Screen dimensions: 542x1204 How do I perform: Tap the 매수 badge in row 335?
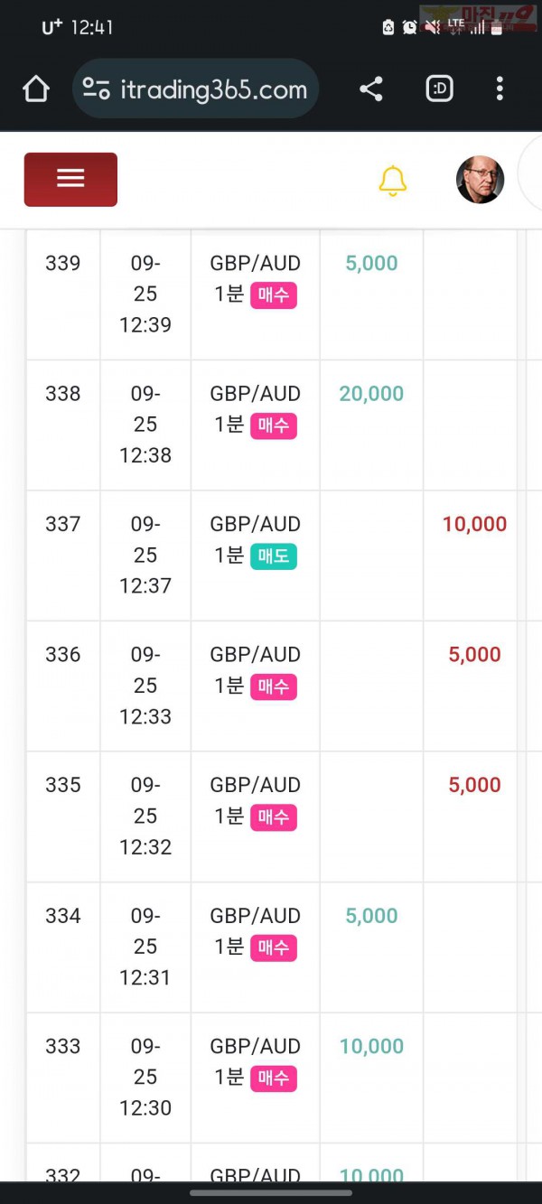[x=274, y=817]
